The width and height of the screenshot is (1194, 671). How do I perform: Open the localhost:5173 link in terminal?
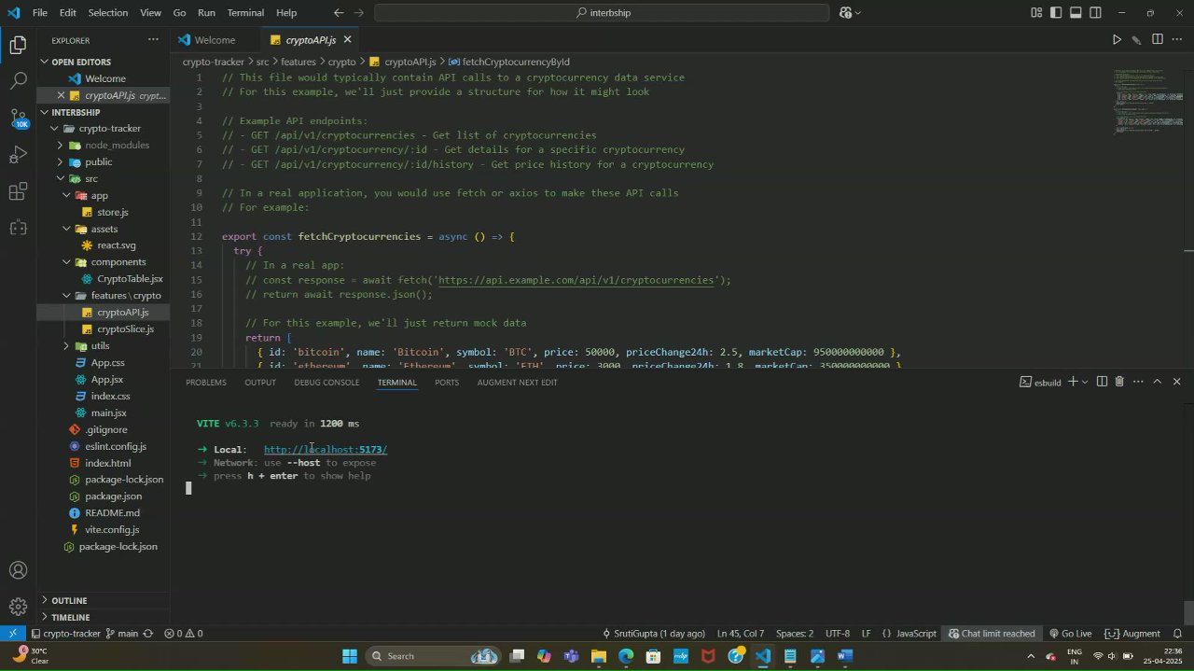pos(325,450)
